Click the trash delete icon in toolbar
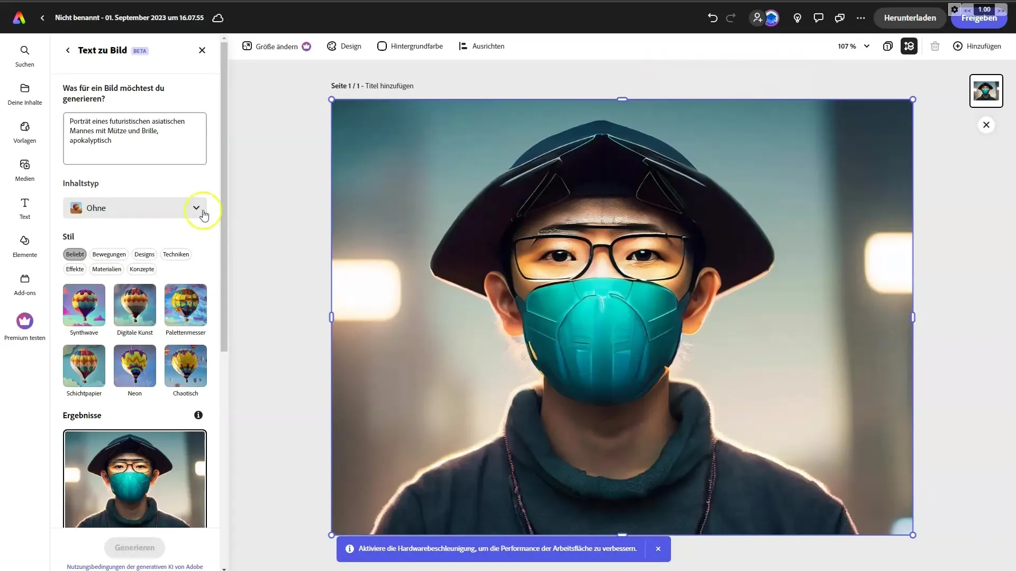 point(935,47)
